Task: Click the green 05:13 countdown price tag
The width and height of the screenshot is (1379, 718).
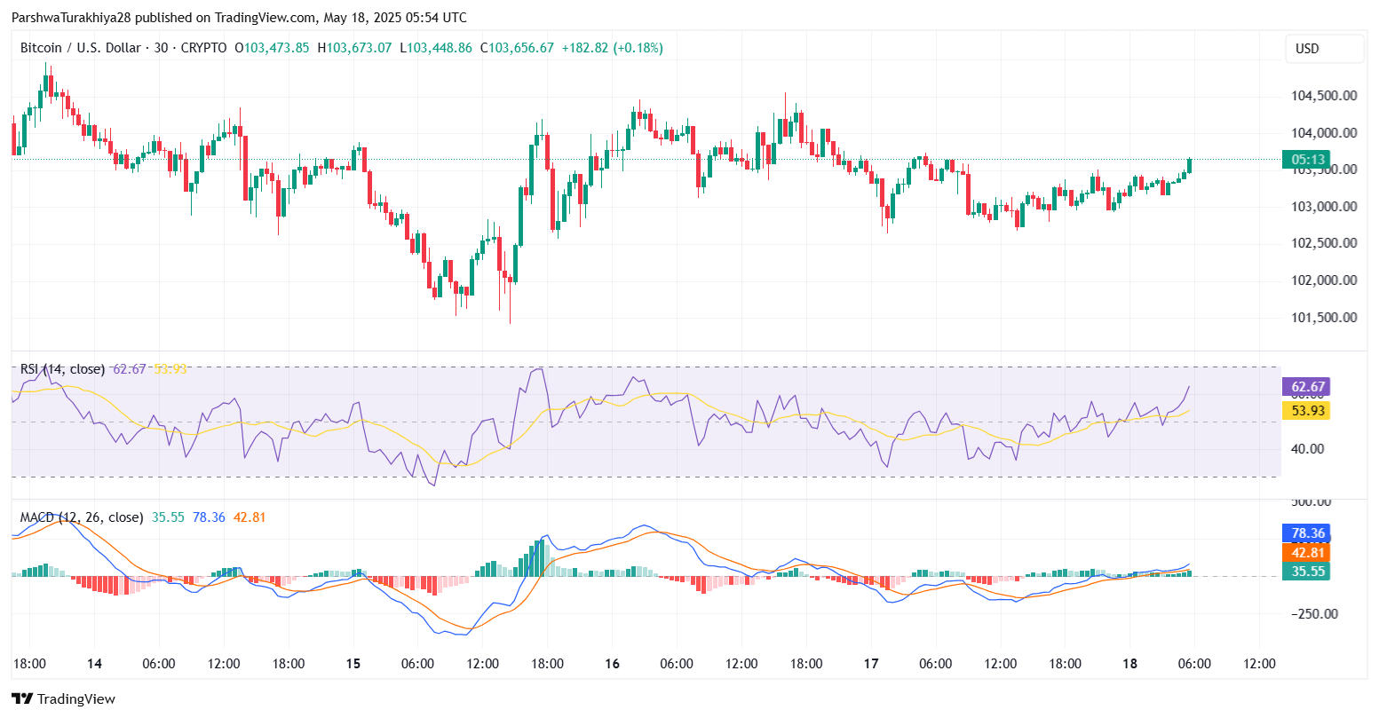Action: (x=1307, y=160)
